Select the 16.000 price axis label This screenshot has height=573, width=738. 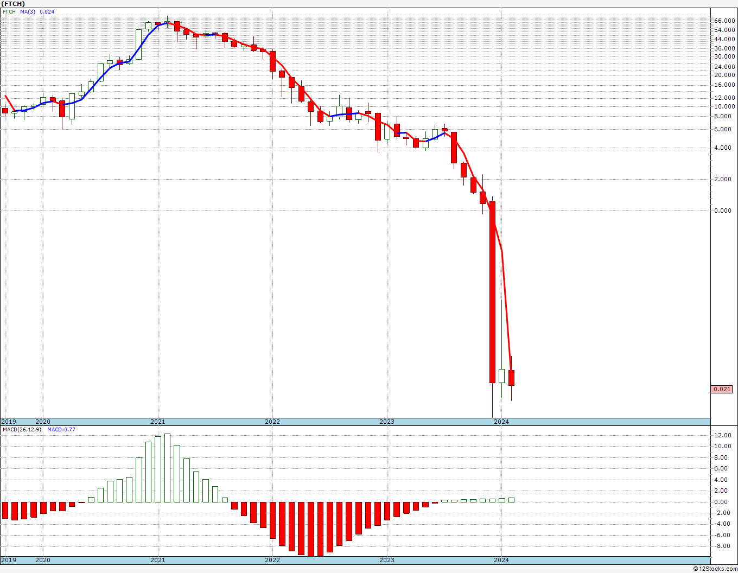[724, 85]
